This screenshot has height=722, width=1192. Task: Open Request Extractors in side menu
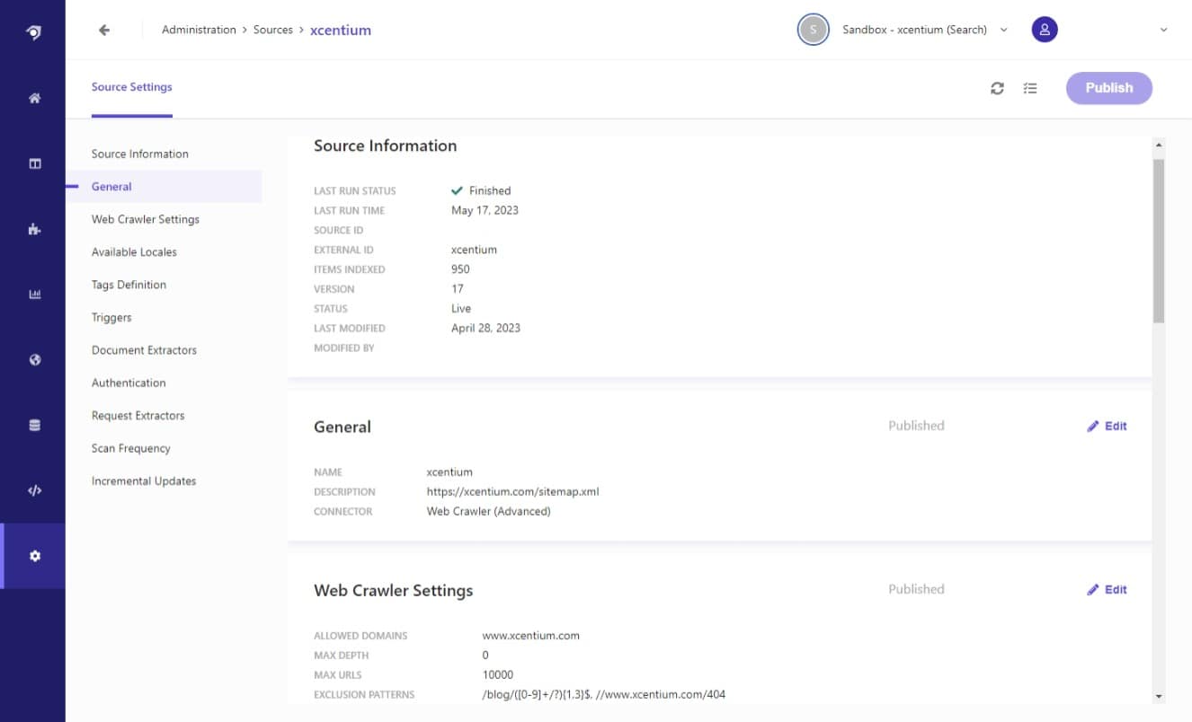pyautogui.click(x=138, y=416)
